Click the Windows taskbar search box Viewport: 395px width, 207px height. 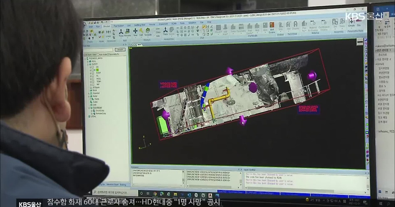point(115,193)
